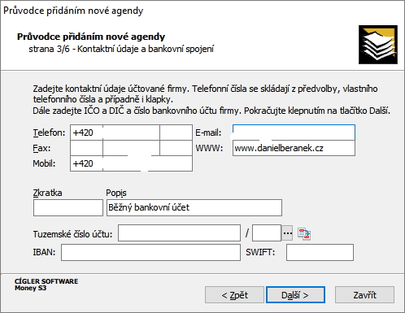Click the IBAN input field
The image size is (405, 313).
coord(150,252)
